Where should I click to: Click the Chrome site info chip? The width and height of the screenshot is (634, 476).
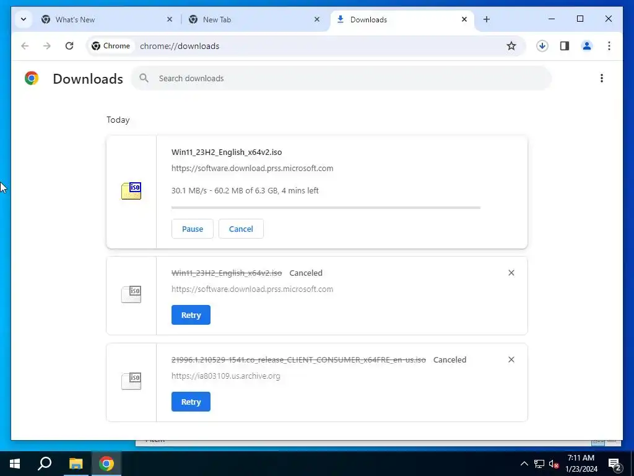(111, 46)
